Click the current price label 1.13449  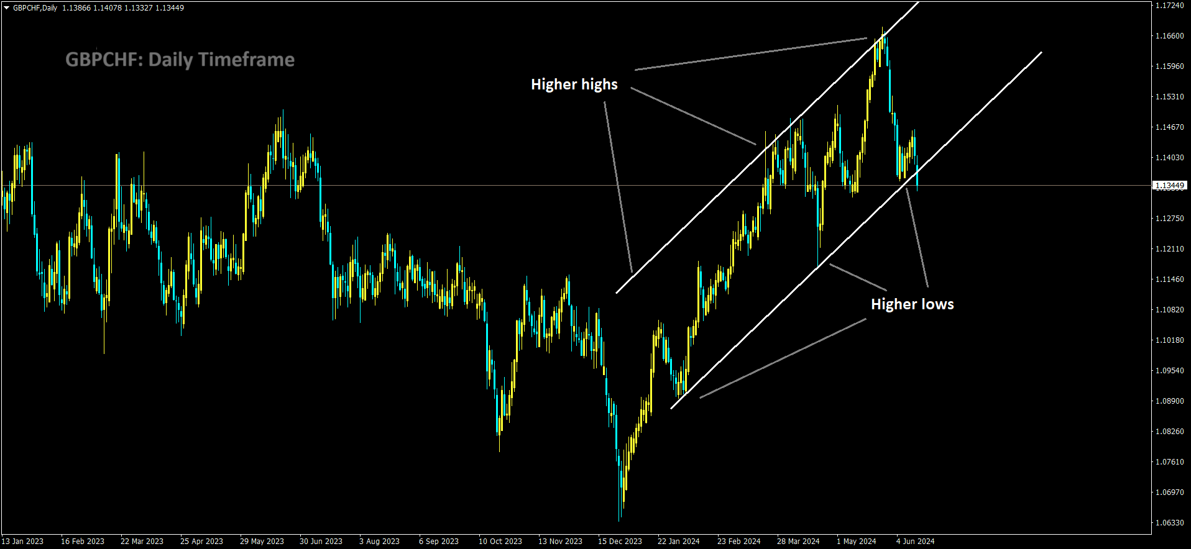coord(1169,186)
